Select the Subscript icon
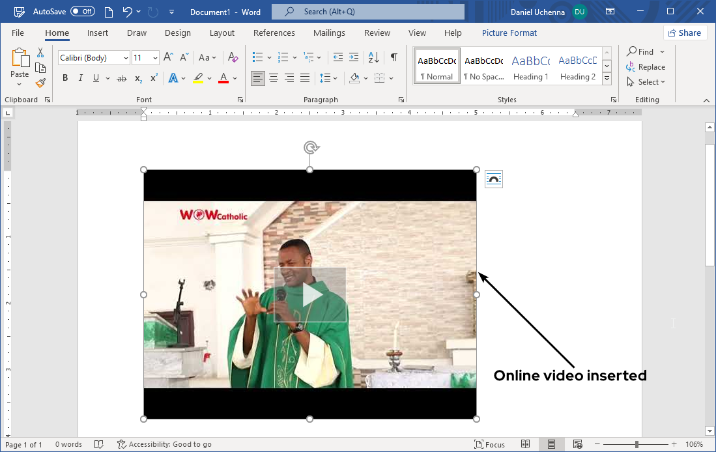716x452 pixels. (x=137, y=78)
